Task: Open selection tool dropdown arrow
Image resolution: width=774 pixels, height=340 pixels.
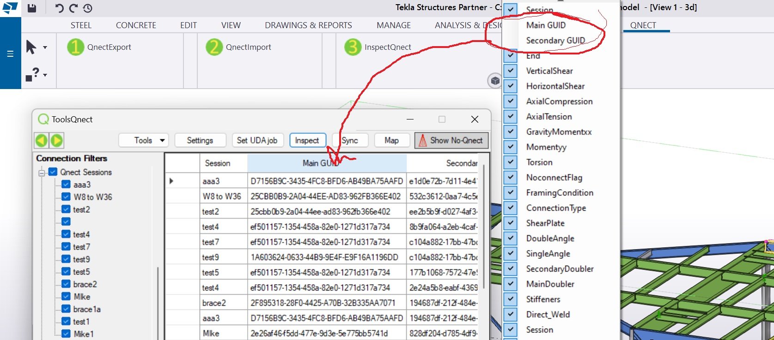Action: click(45, 47)
